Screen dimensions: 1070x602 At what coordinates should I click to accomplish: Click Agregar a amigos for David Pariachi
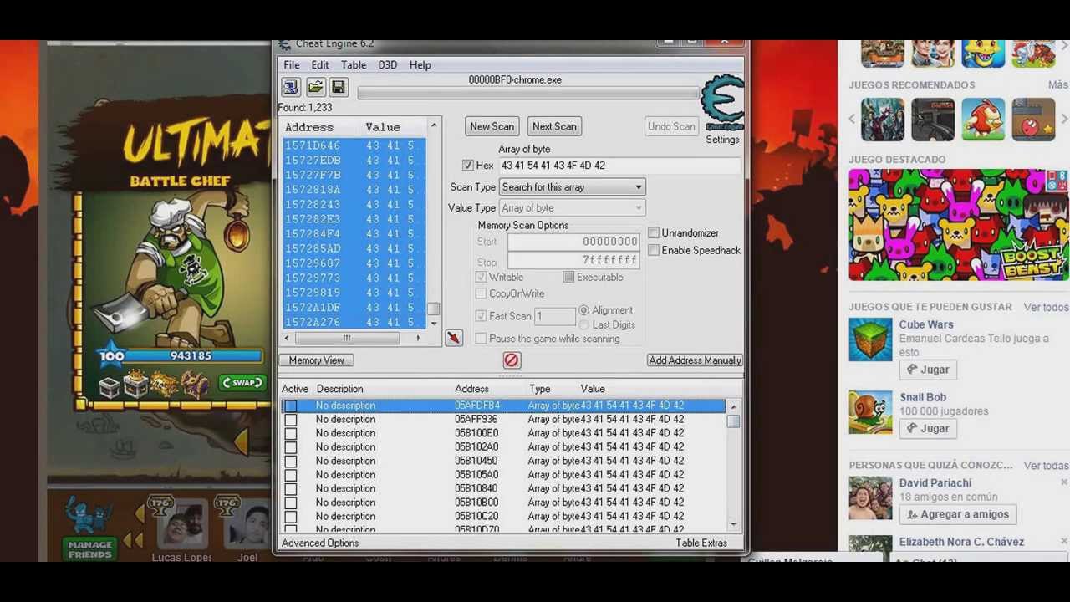pyautogui.click(x=958, y=514)
